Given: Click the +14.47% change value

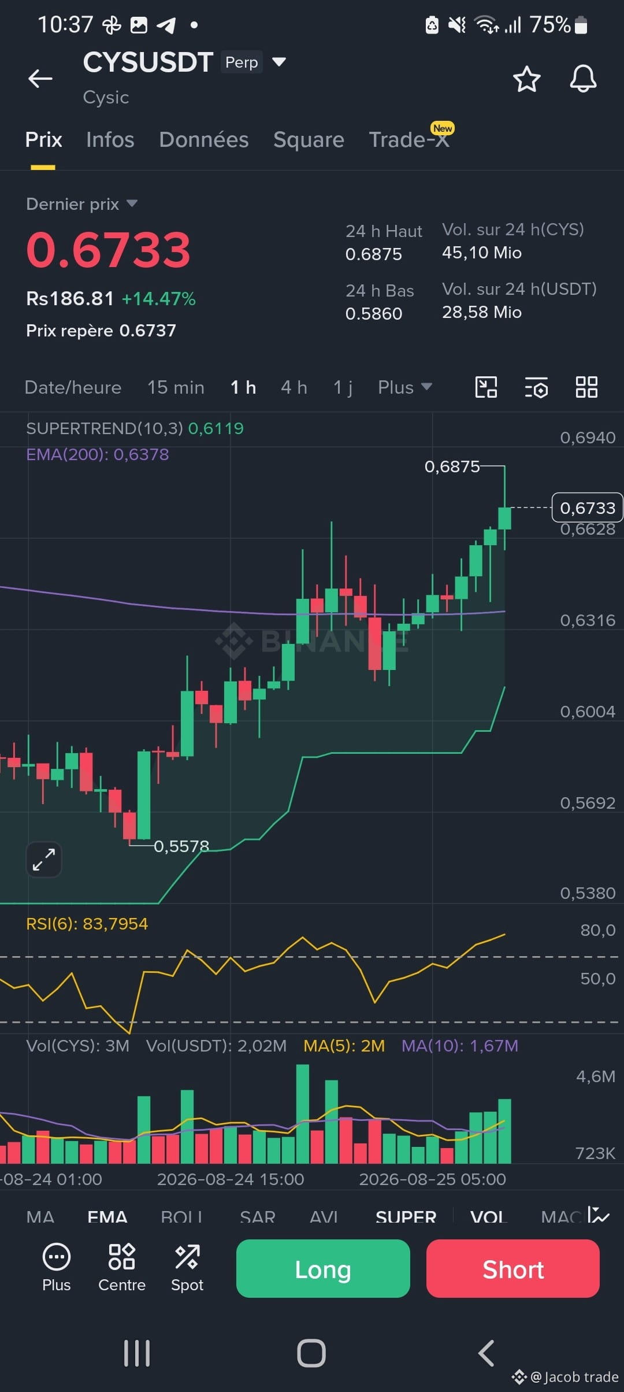Looking at the screenshot, I should click(158, 299).
